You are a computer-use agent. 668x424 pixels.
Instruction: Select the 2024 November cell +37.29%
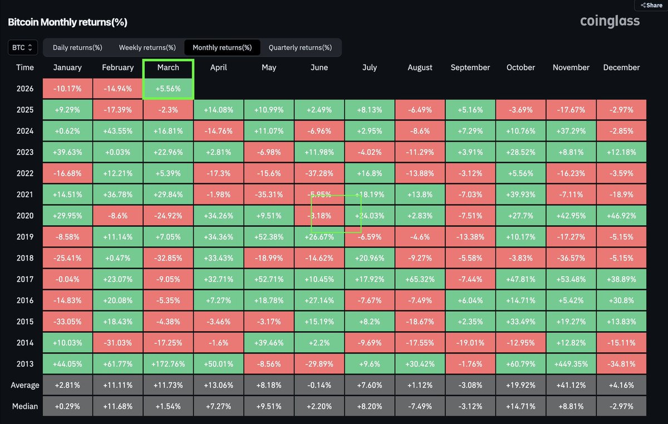(x=571, y=131)
